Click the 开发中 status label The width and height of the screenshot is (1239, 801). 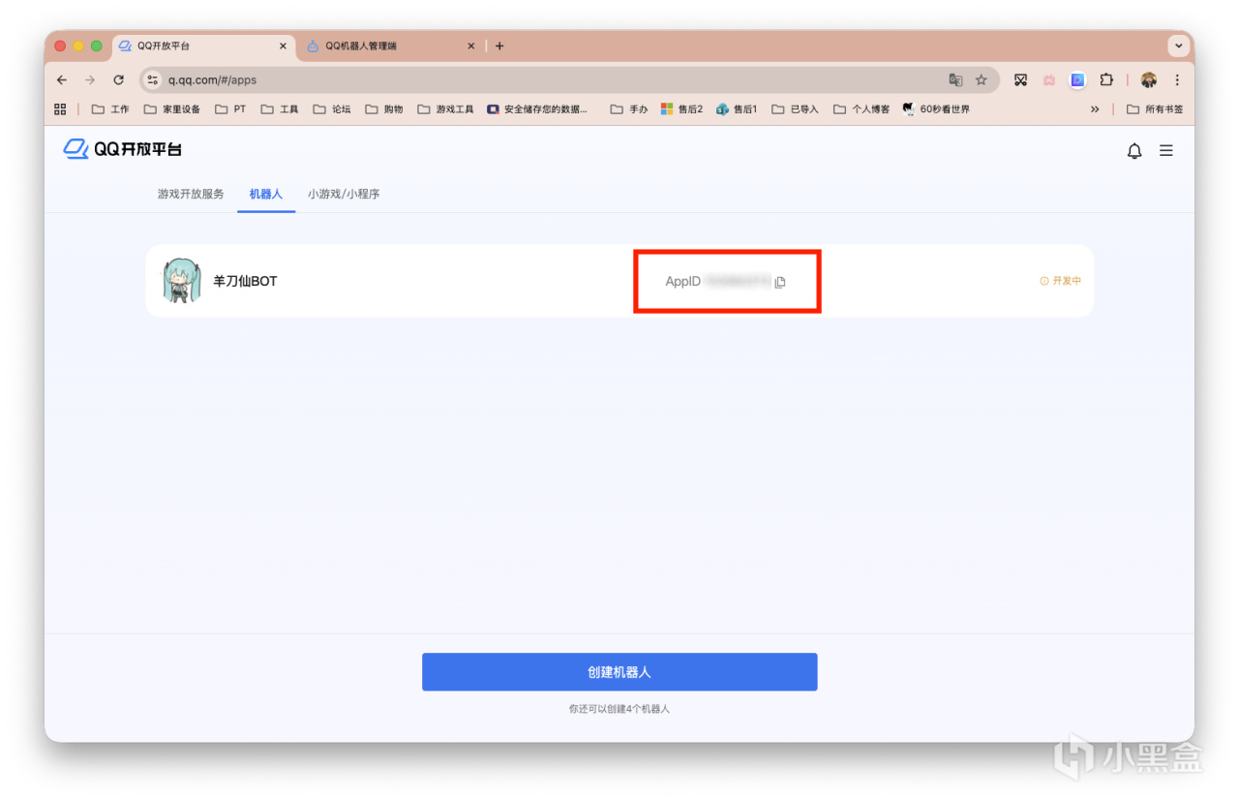point(1061,281)
